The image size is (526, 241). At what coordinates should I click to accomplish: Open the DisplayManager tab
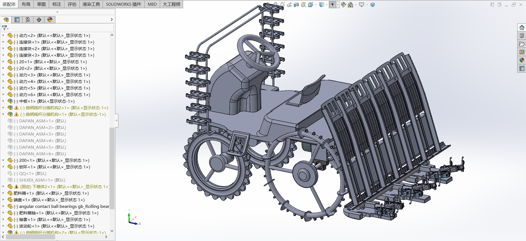coord(50,20)
